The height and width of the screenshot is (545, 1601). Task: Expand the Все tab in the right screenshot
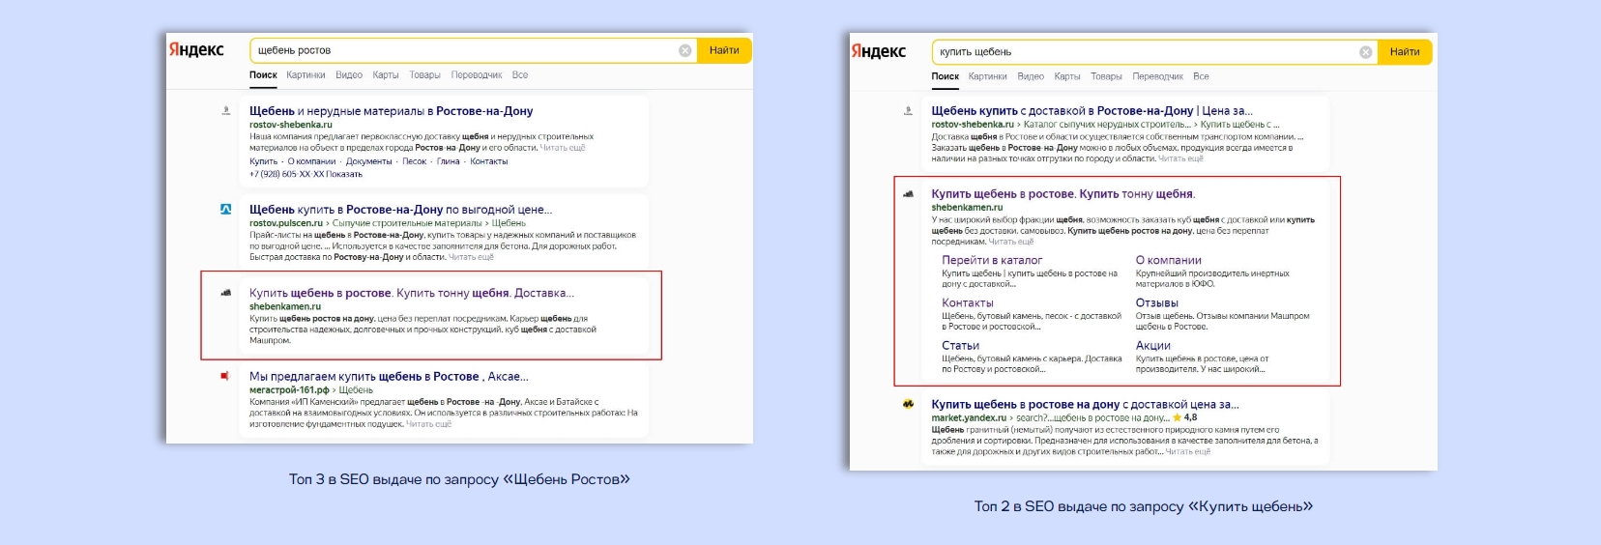(1201, 76)
